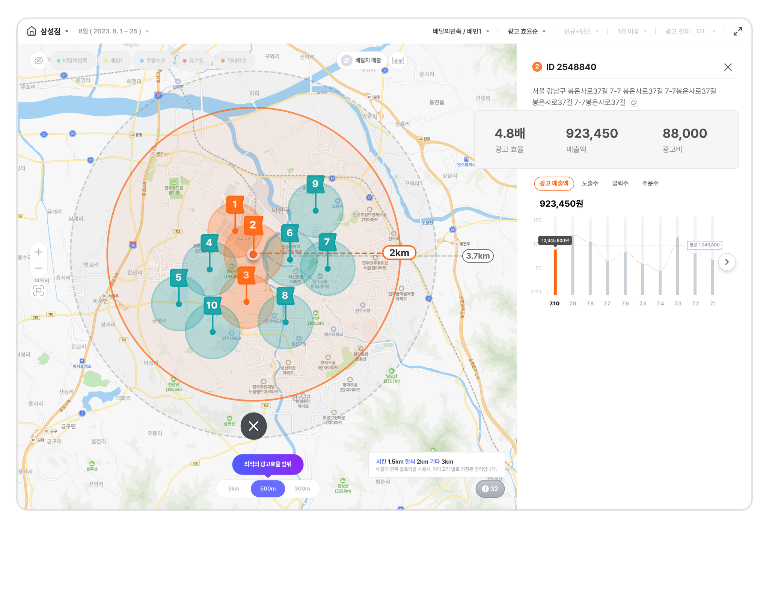Click the 2km radius label
The image size is (769, 612).
pyautogui.click(x=399, y=253)
